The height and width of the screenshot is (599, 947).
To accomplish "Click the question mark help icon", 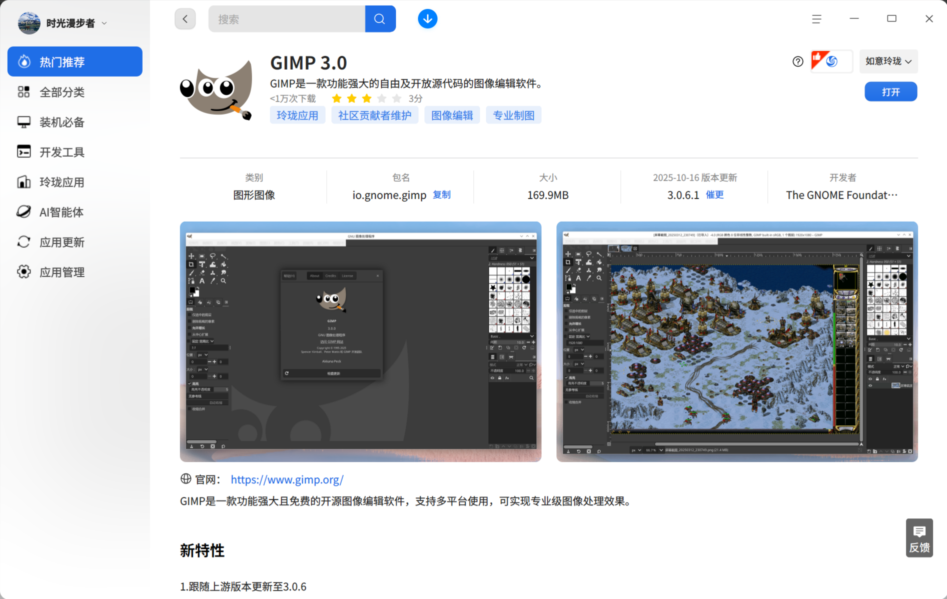I will point(798,61).
